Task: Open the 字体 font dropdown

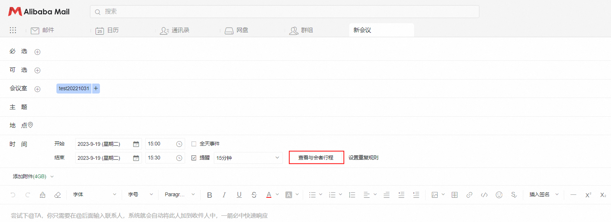Action: pyautogui.click(x=94, y=194)
